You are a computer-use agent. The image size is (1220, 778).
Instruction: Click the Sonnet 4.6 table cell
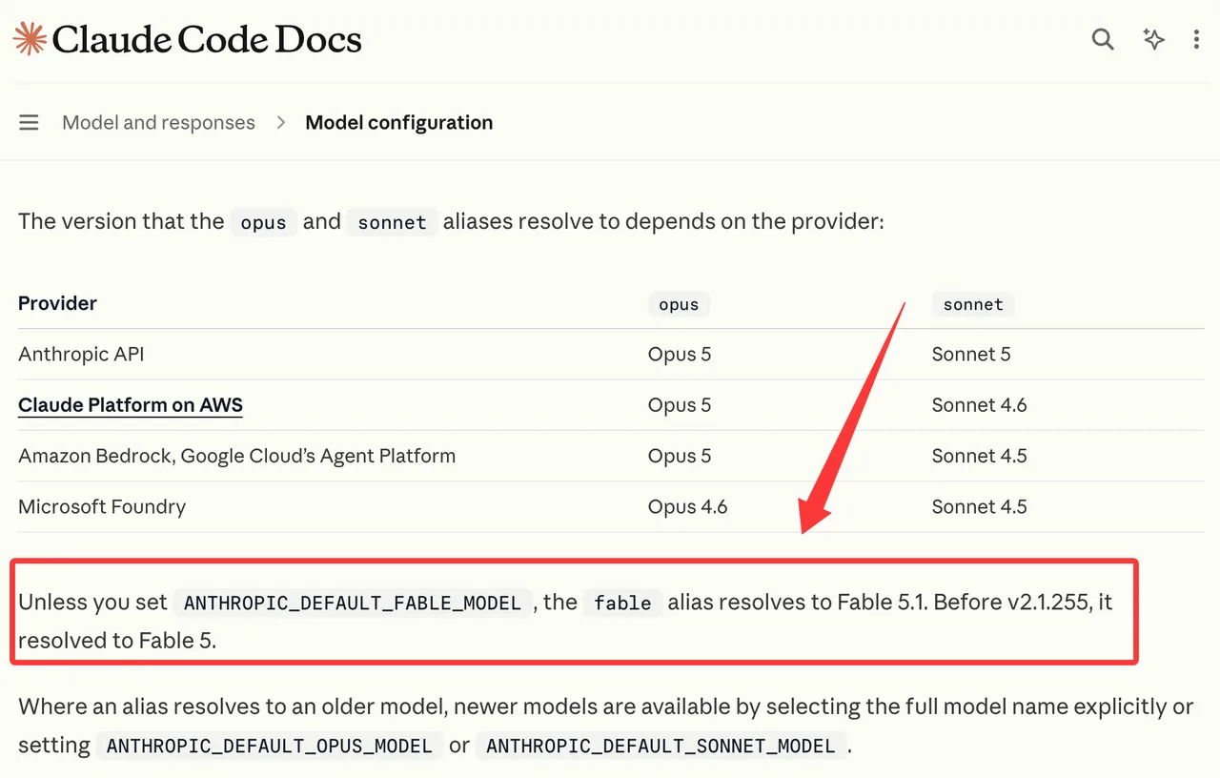(980, 405)
